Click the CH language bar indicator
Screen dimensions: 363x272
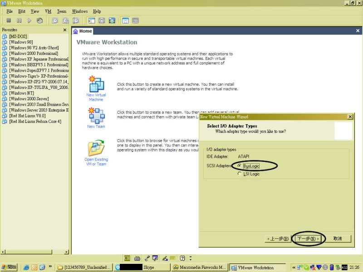[x=127, y=258]
